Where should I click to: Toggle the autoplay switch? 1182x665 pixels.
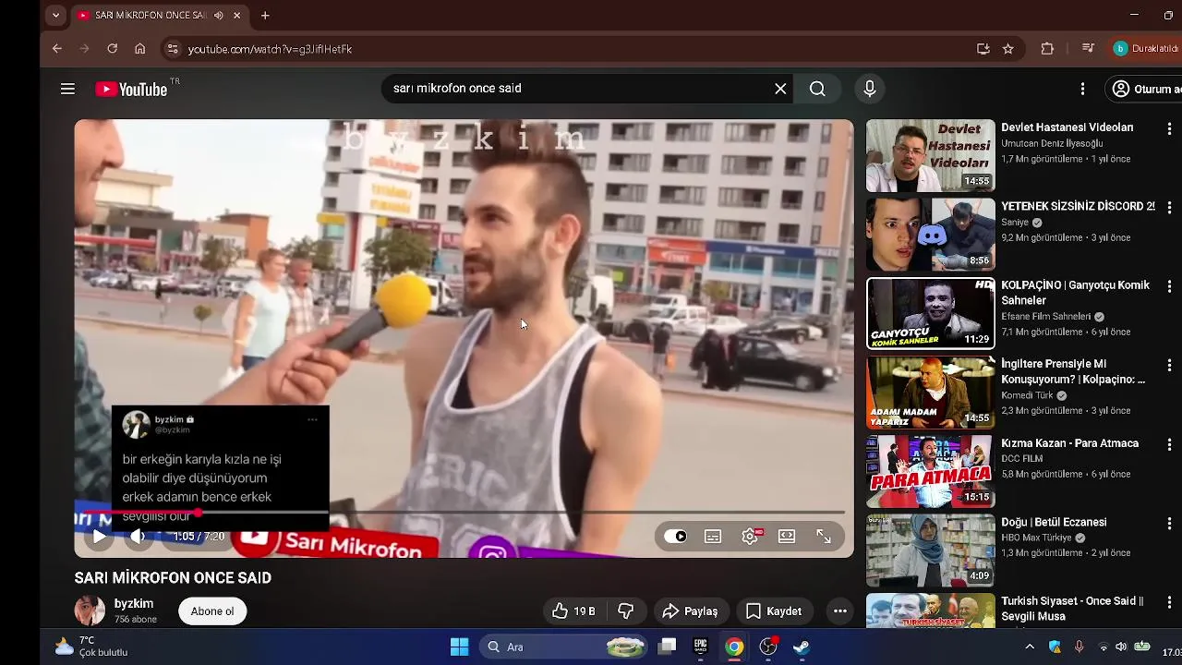point(676,536)
